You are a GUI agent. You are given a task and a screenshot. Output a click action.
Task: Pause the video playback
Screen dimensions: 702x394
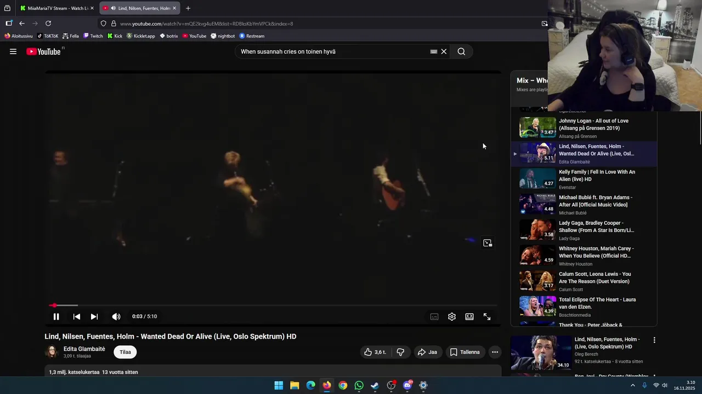tap(56, 316)
